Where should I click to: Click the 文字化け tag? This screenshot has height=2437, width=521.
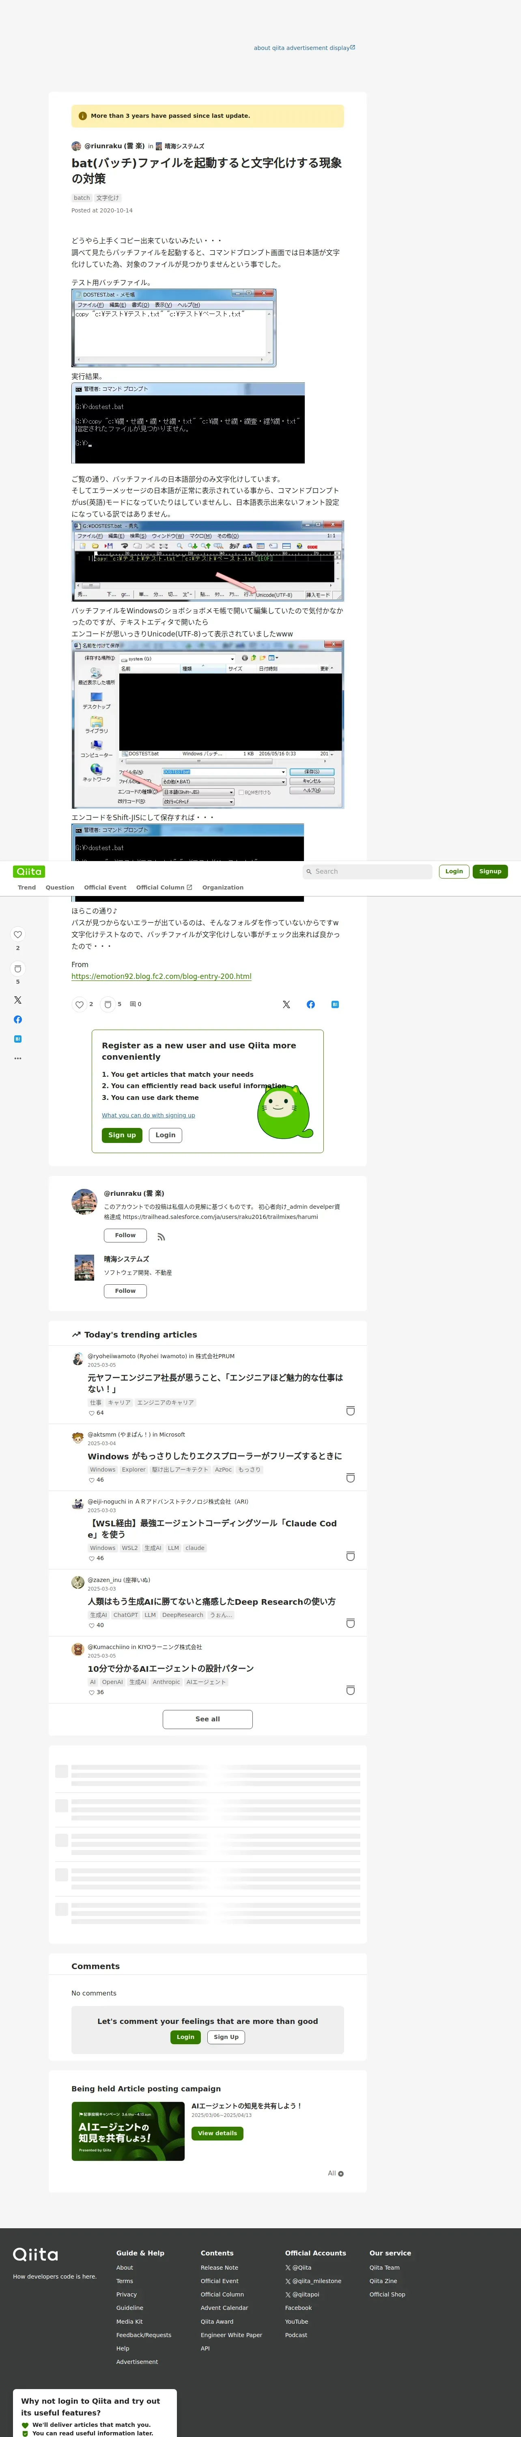pos(108,198)
